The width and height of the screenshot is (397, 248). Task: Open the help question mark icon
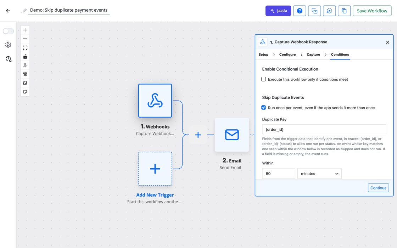pyautogui.click(x=300, y=11)
